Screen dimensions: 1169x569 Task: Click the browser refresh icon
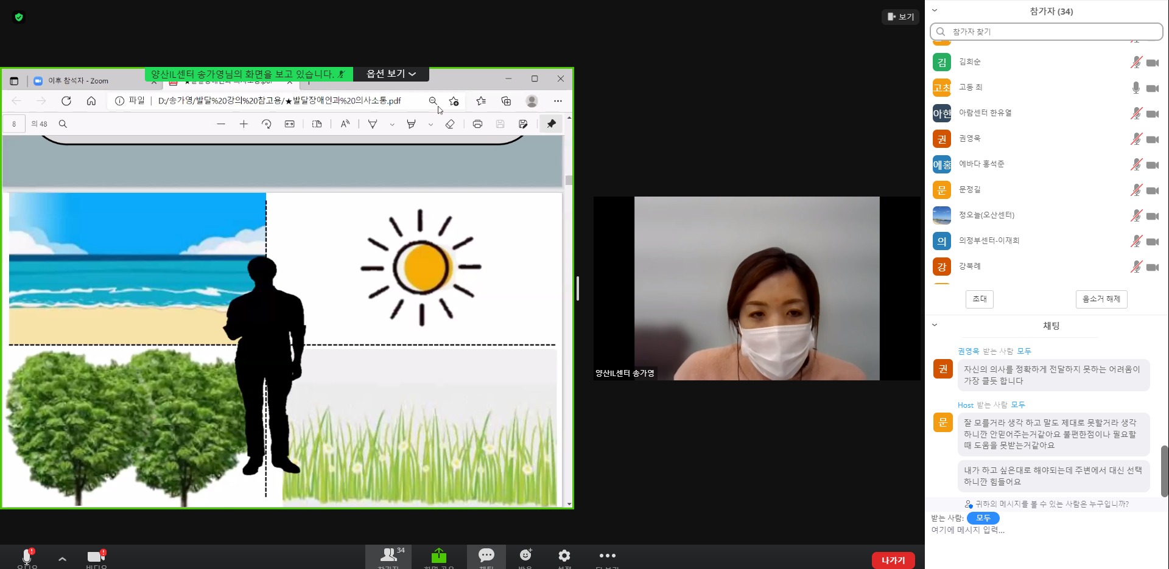(x=66, y=101)
